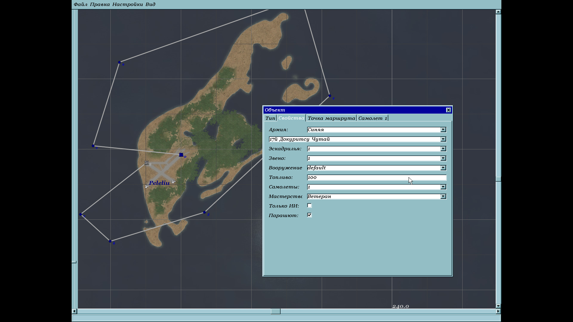Open the Настройки menu
573x322 pixels.
[x=127, y=4]
